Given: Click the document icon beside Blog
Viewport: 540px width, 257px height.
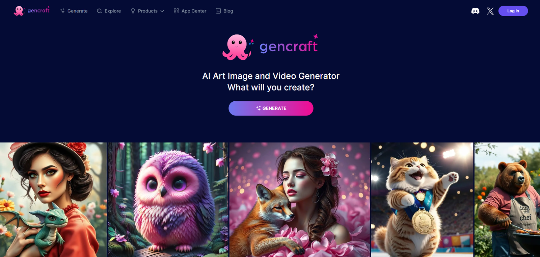Looking at the screenshot, I should click(x=218, y=11).
